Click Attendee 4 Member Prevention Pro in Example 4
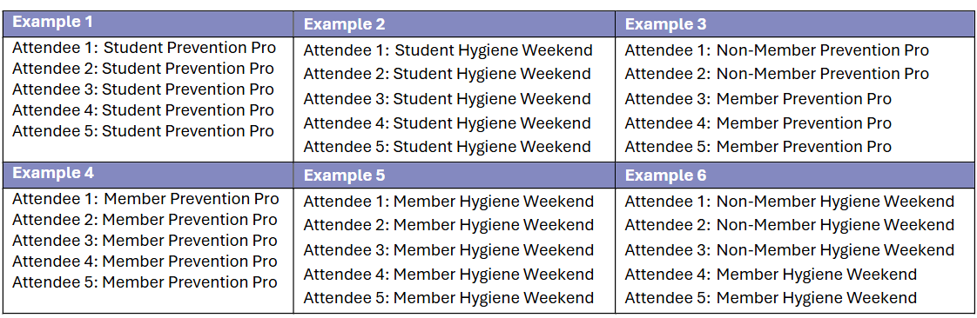Image resolution: width=977 pixels, height=318 pixels. pos(145,262)
